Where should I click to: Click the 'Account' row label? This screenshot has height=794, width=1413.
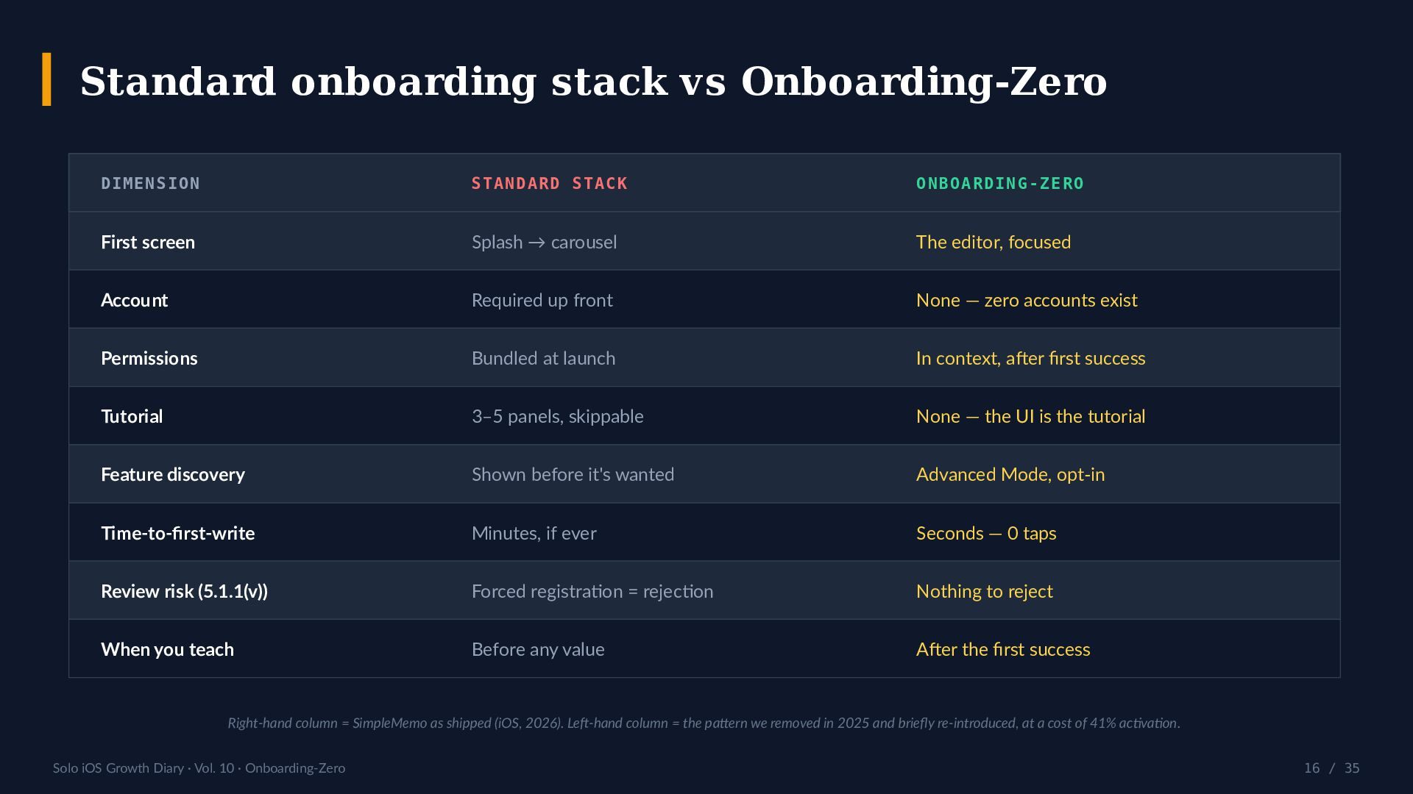tap(134, 300)
